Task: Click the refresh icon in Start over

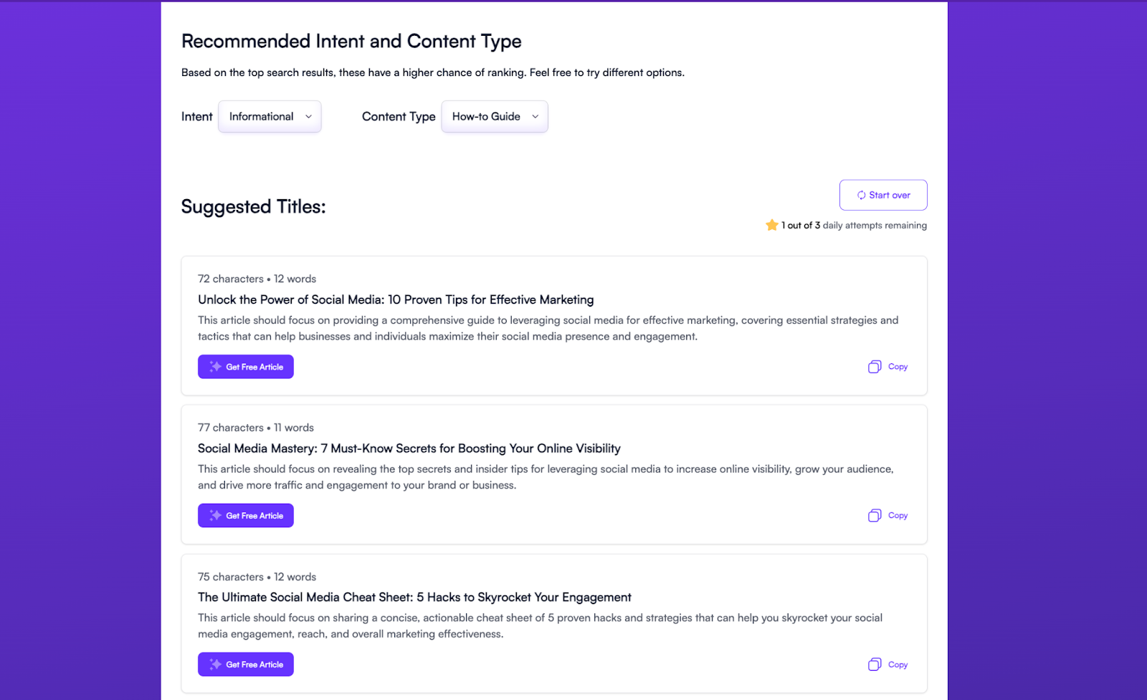Action: pyautogui.click(x=861, y=195)
